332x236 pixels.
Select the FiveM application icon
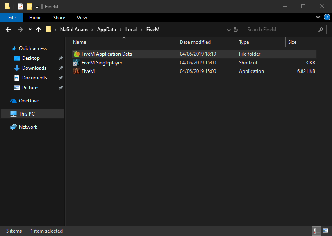point(76,71)
